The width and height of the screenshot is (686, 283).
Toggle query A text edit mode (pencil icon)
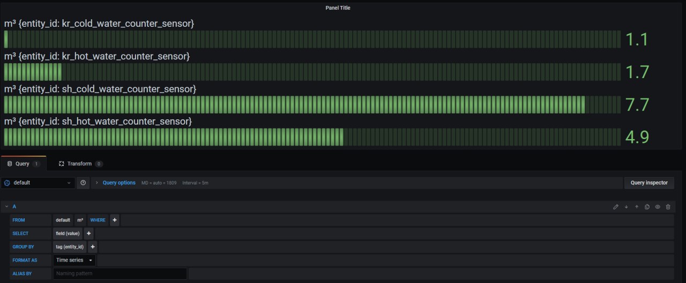coord(616,206)
